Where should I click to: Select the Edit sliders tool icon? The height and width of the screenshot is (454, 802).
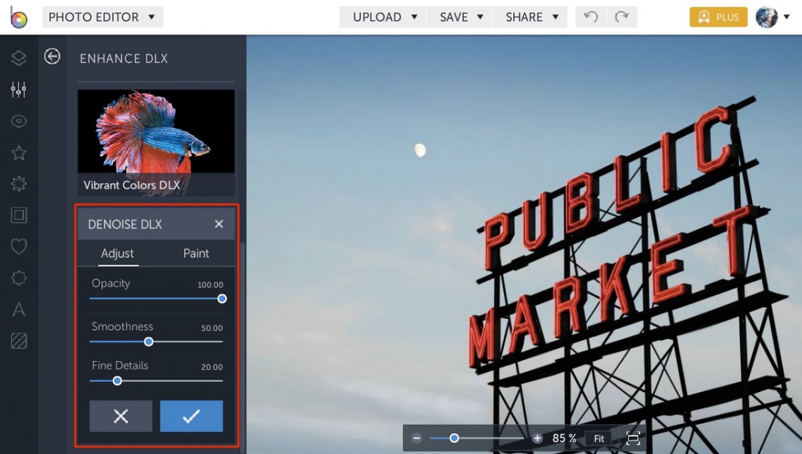coord(19,90)
